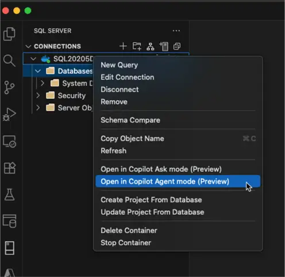This screenshot has height=277, width=285.
Task: Expand the System Databases folder
Action: click(43, 83)
